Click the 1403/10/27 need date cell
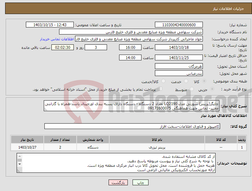252x191 pixels. [27, 147]
